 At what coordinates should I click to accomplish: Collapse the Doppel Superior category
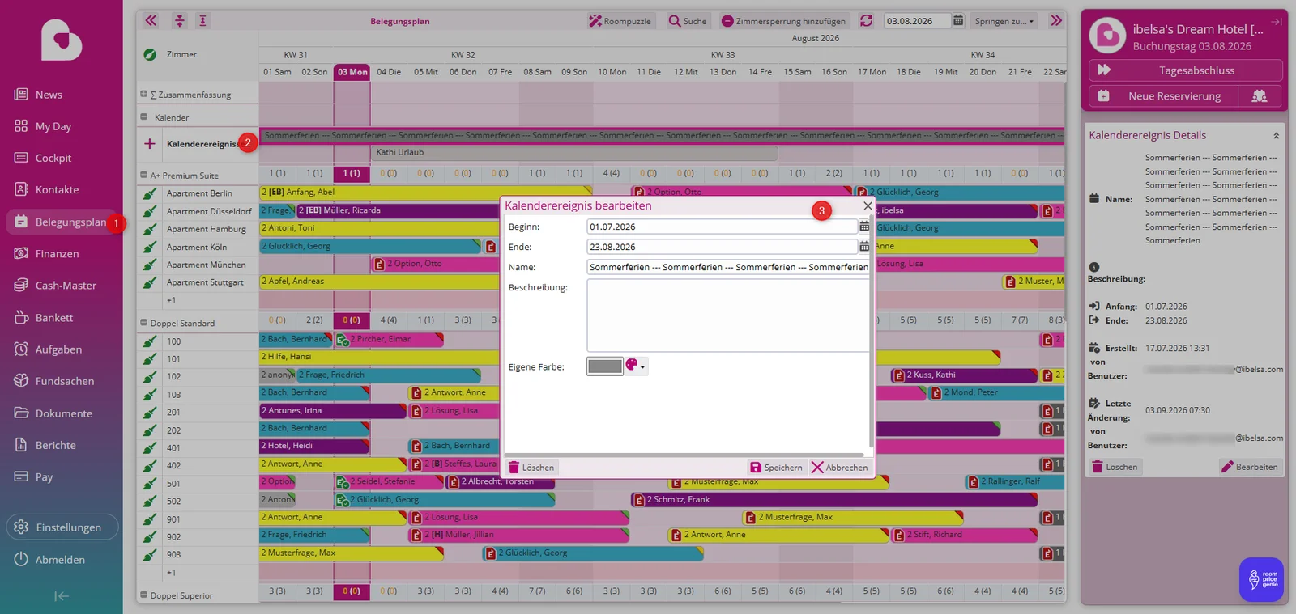point(143,595)
